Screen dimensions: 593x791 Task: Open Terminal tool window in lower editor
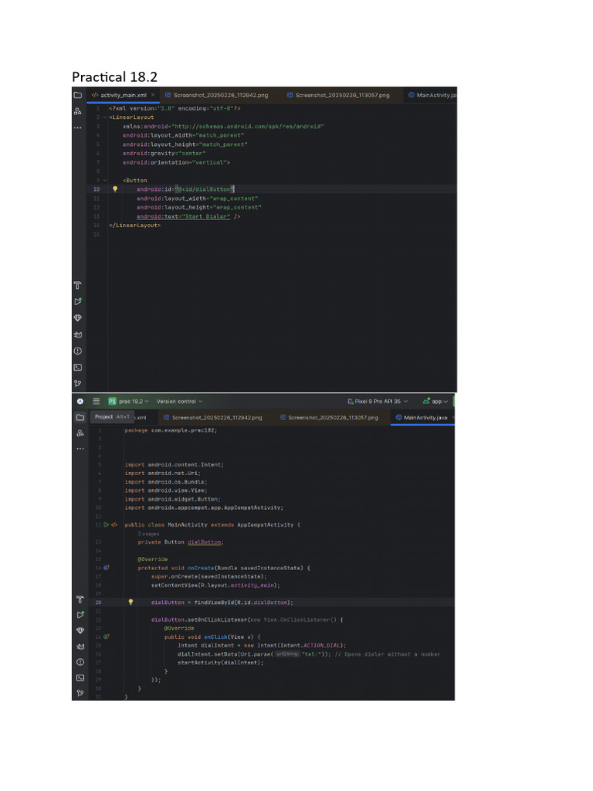tap(79, 677)
